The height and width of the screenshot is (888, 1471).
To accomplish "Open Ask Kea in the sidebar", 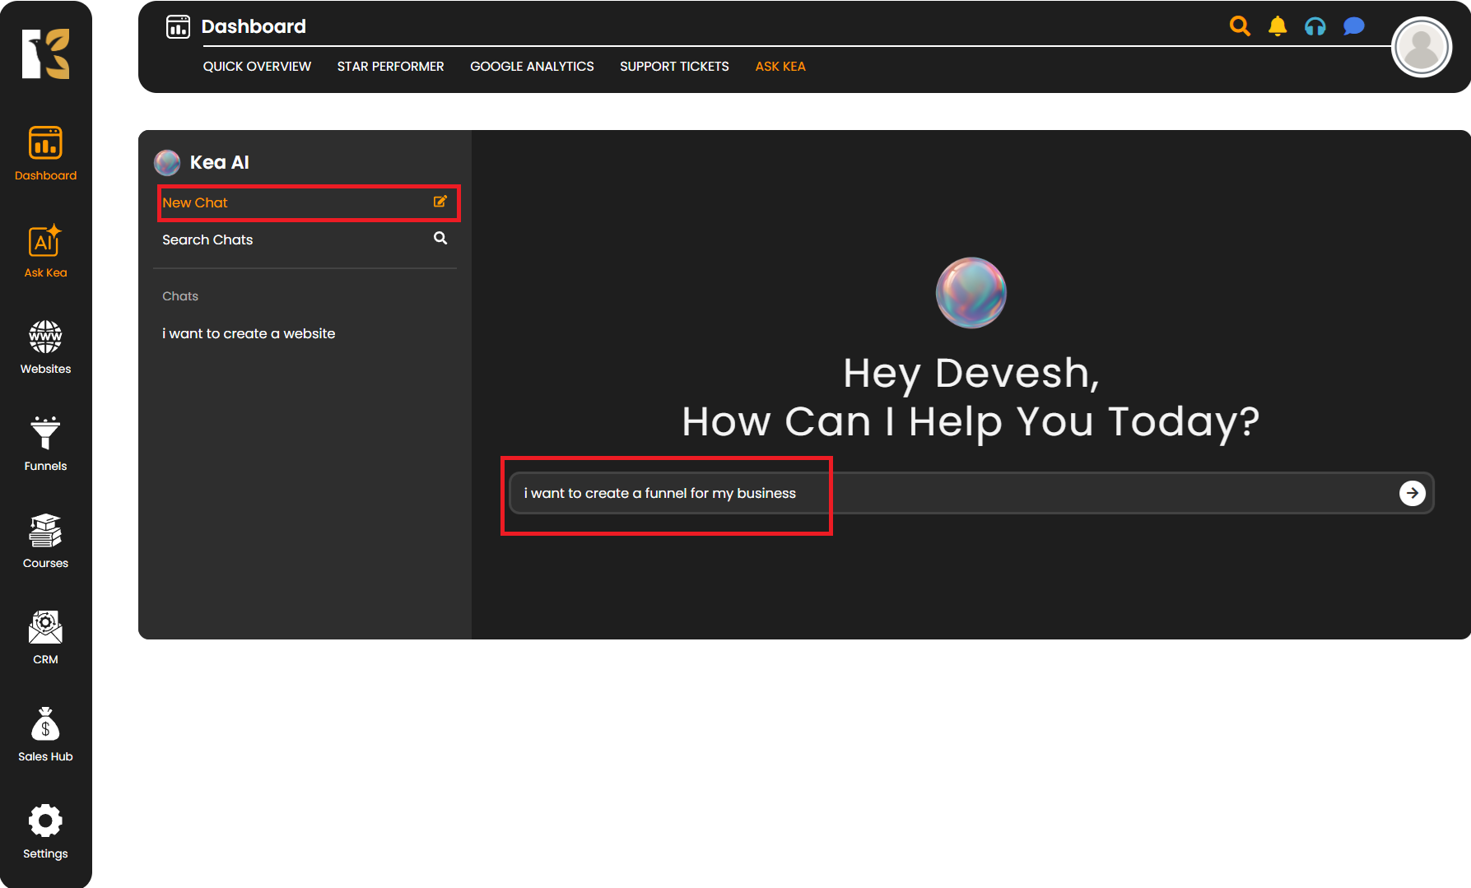I will tap(45, 250).
